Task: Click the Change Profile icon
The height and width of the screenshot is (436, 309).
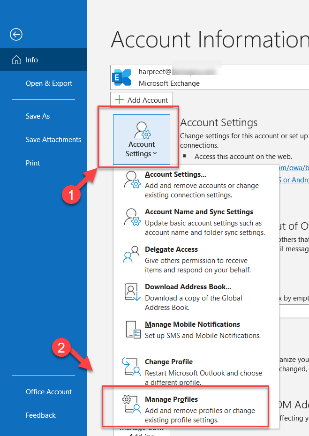Action: 131,367
